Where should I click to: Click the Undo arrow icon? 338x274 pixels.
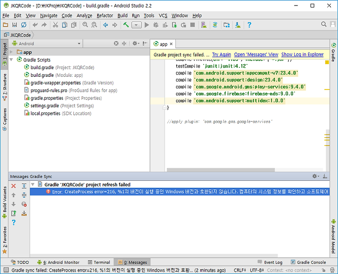tap(35, 25)
